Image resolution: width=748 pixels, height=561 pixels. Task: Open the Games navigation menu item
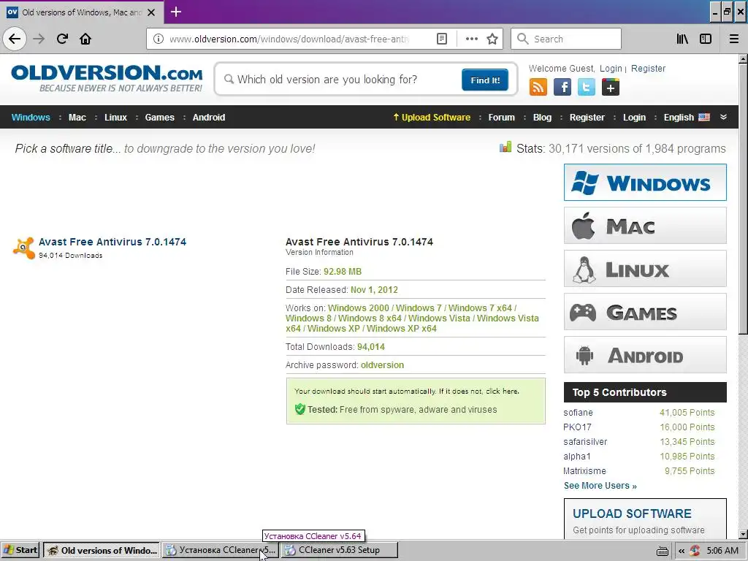point(159,118)
